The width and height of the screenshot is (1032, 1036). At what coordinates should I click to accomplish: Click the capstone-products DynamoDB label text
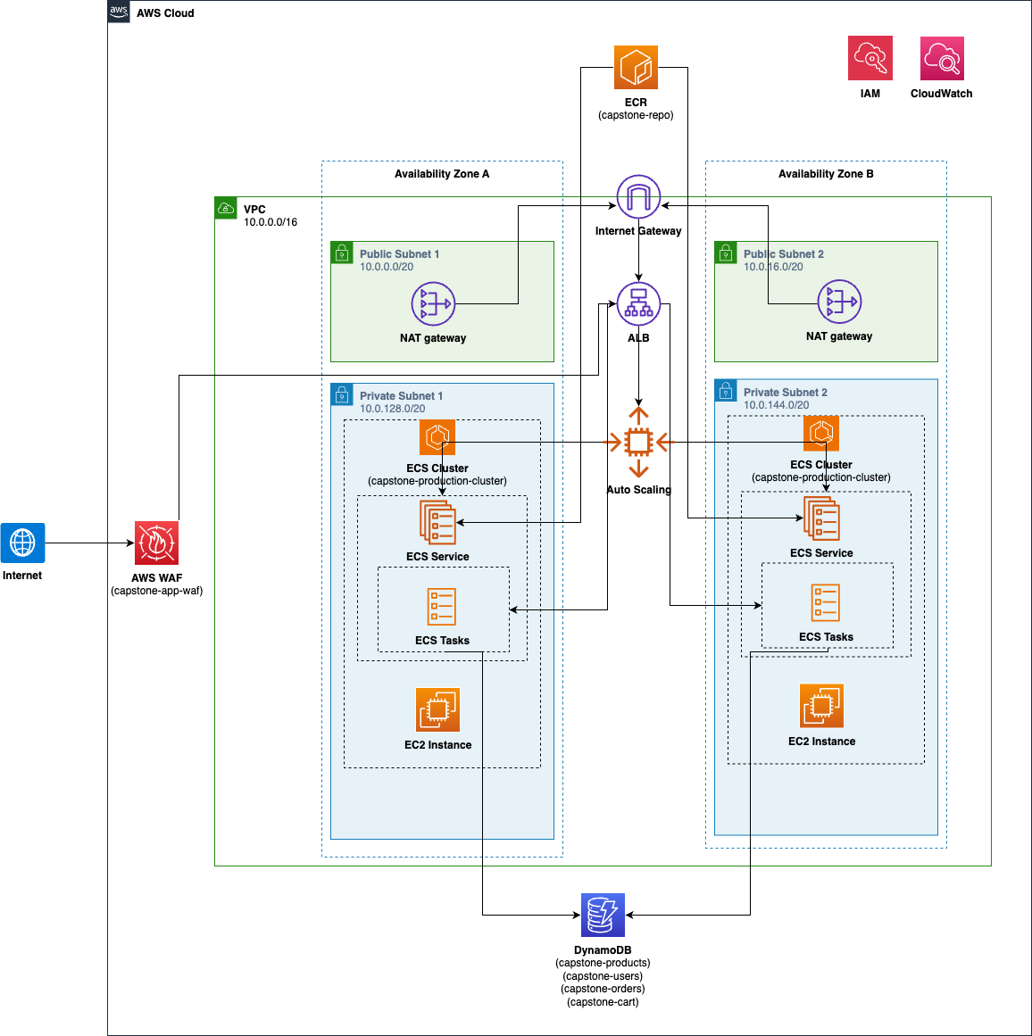click(x=603, y=963)
